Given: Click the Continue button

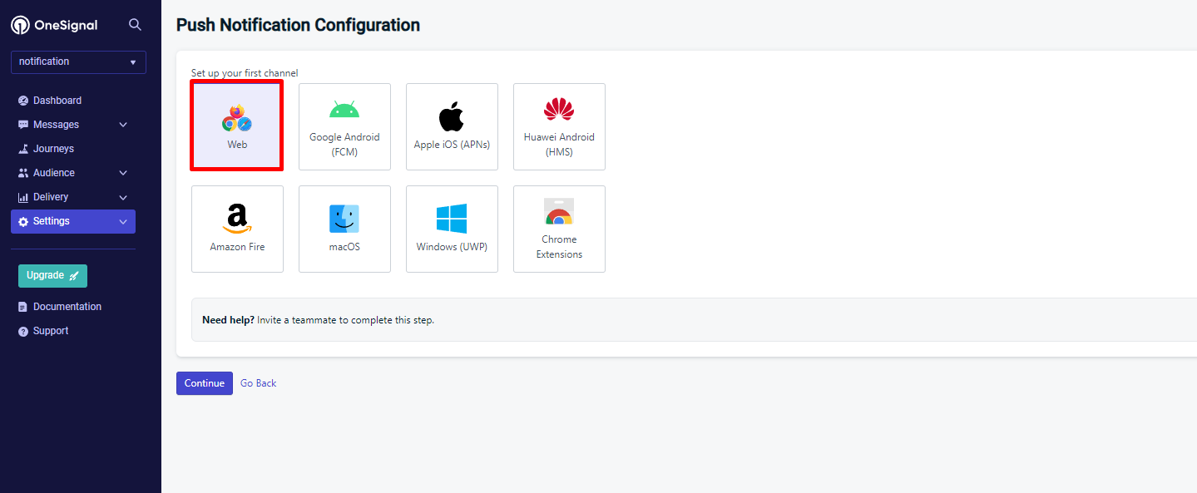Looking at the screenshot, I should (x=205, y=383).
